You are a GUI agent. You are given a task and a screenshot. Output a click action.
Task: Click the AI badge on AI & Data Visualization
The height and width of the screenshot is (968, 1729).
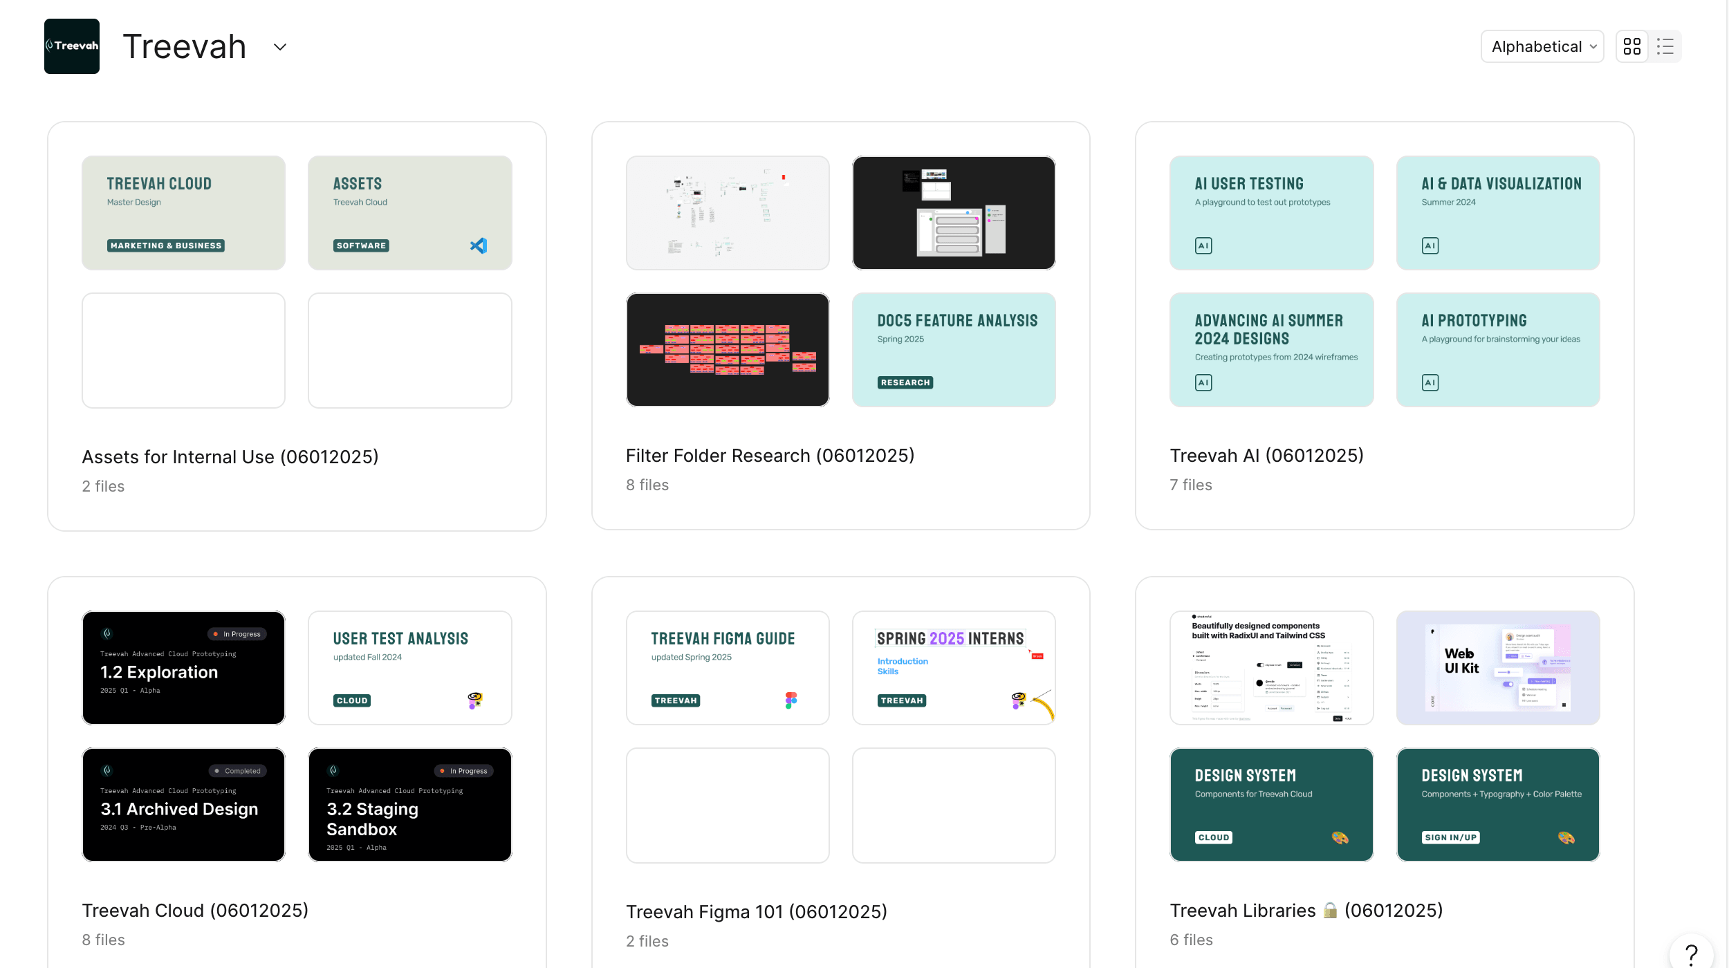[1430, 245]
